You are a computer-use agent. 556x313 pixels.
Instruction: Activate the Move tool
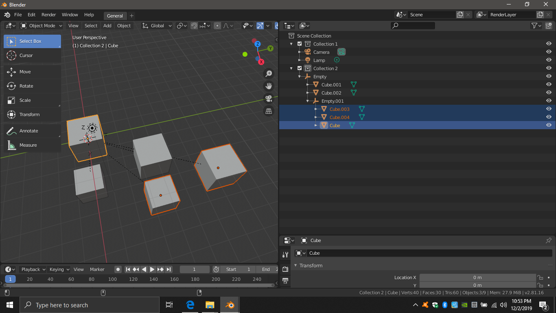33,72
